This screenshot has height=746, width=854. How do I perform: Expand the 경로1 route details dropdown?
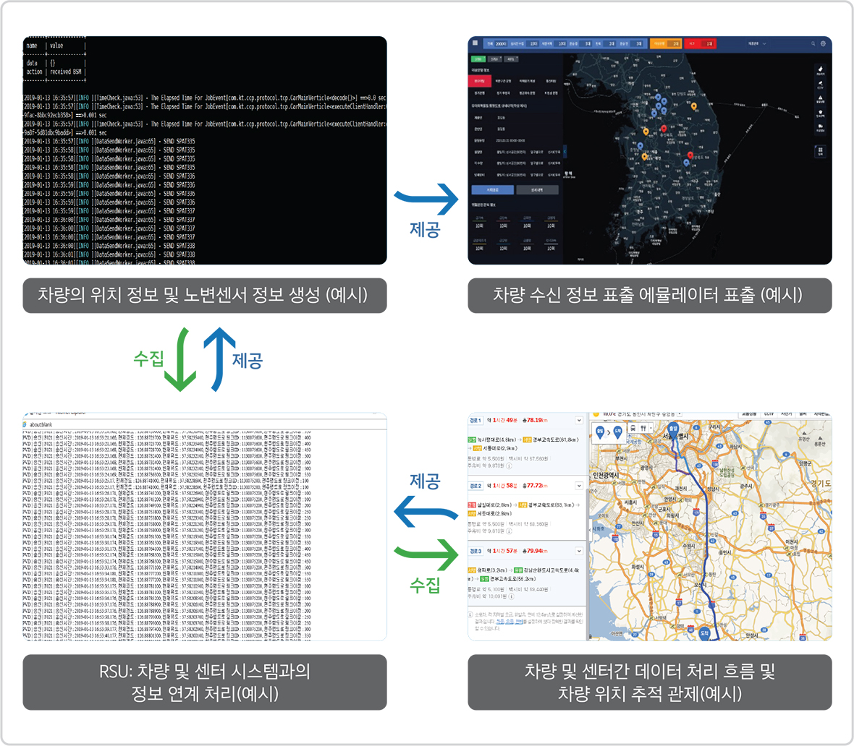[x=579, y=421]
